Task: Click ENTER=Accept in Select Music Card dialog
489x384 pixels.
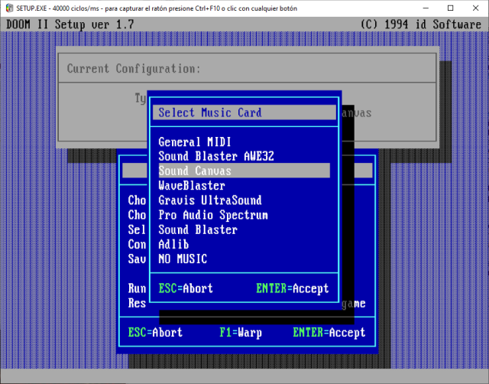Action: 292,288
